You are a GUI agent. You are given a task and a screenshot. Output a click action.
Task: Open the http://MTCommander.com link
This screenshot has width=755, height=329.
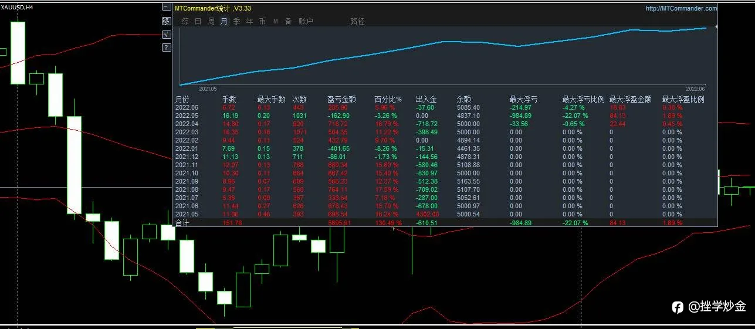click(681, 8)
